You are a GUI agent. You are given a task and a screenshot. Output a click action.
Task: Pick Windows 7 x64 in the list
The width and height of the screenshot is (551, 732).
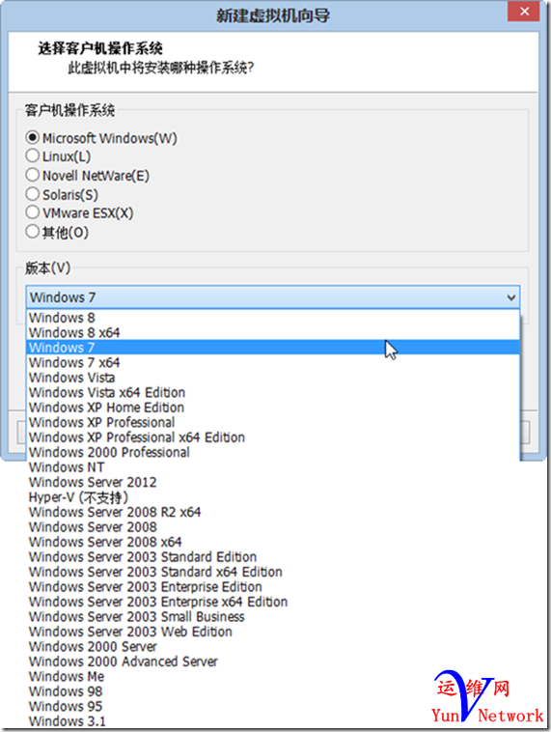pos(273,362)
